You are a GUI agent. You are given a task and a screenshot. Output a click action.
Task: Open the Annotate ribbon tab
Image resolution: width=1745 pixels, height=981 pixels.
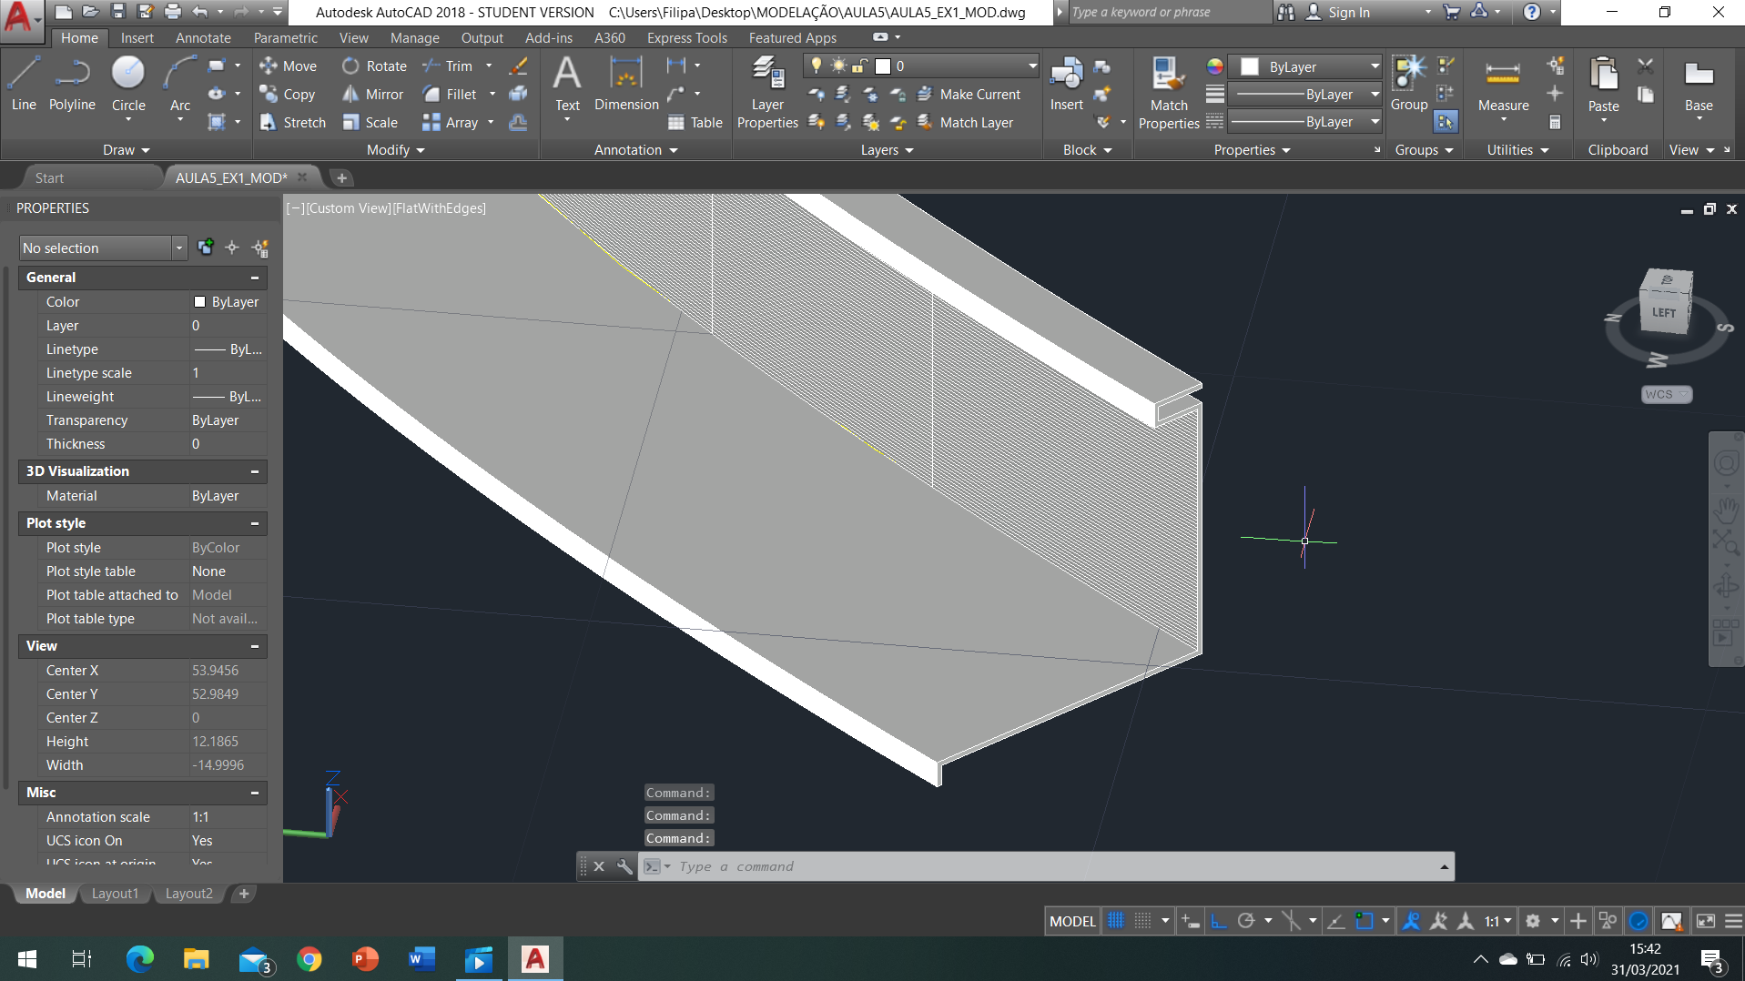[x=203, y=37]
